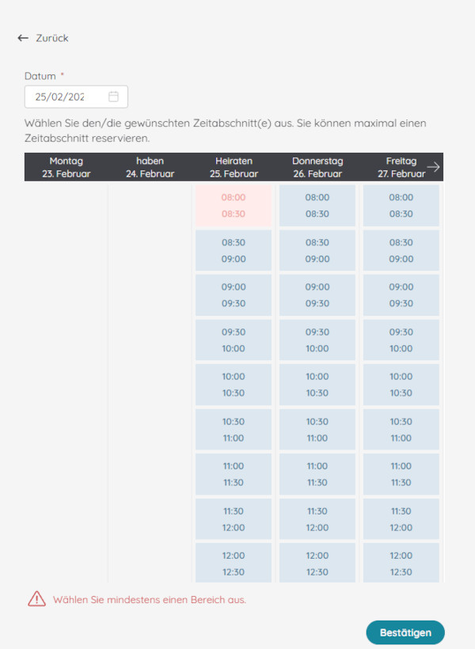Deselect the highlighted 08:00–08:30 slot on 25. Februar
Image resolution: width=475 pixels, height=649 pixels.
tap(234, 205)
